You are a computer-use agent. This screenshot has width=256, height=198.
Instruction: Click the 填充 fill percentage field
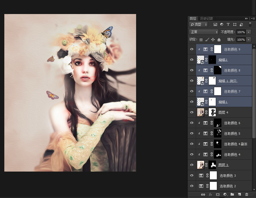241,40
